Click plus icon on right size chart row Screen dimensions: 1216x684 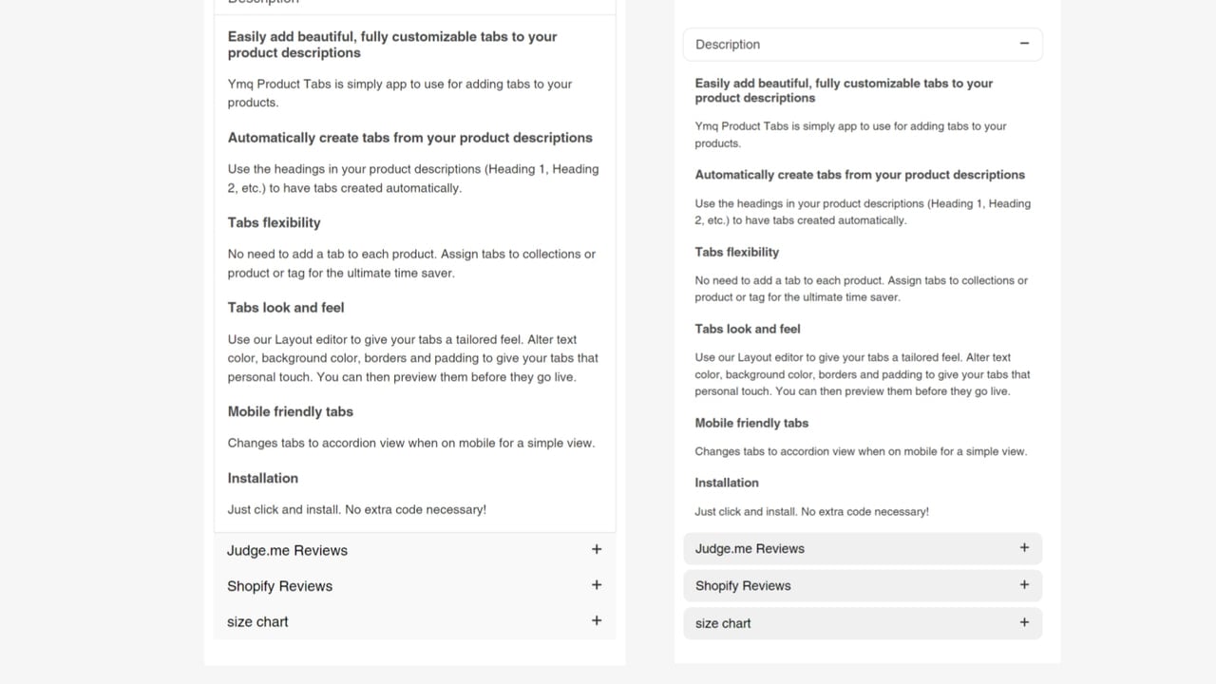(1024, 622)
